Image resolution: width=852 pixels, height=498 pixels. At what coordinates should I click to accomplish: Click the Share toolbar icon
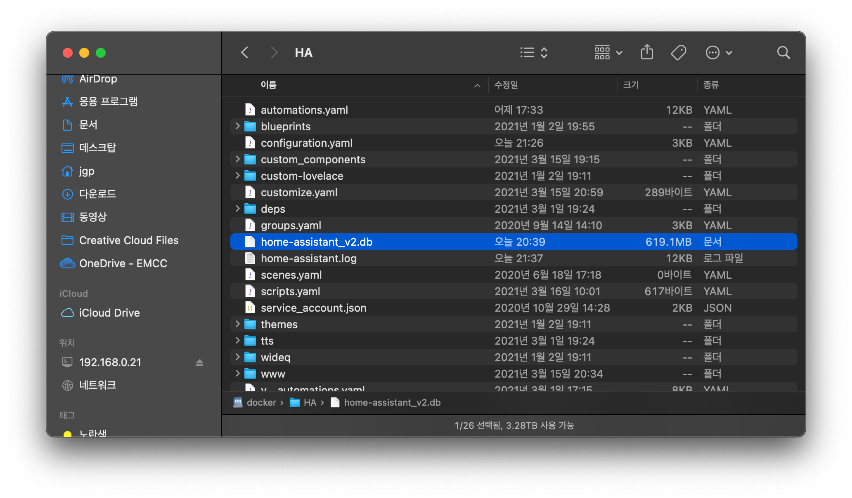click(x=647, y=52)
